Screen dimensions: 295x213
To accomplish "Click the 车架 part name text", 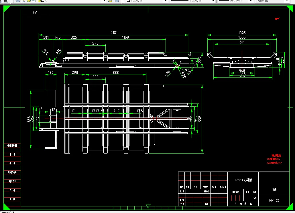I will pos(274,189).
